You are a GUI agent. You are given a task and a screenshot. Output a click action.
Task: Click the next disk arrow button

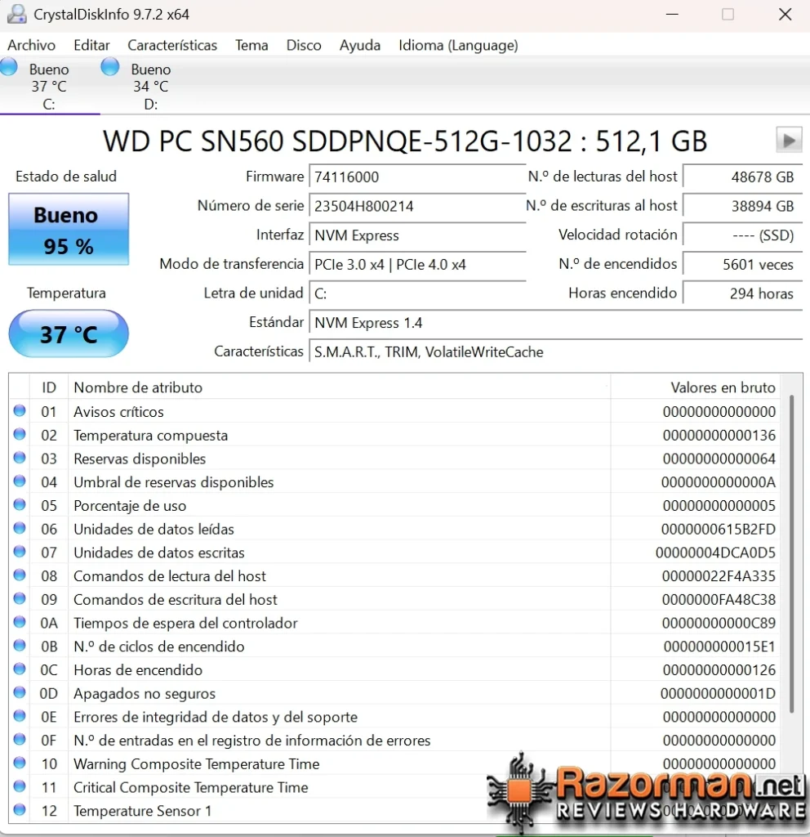point(789,141)
